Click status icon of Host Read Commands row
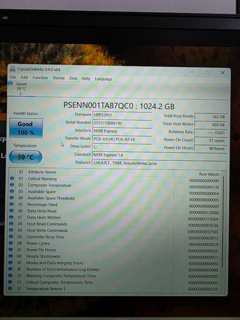Viewport: 240px width, 320px height. pos(11,224)
